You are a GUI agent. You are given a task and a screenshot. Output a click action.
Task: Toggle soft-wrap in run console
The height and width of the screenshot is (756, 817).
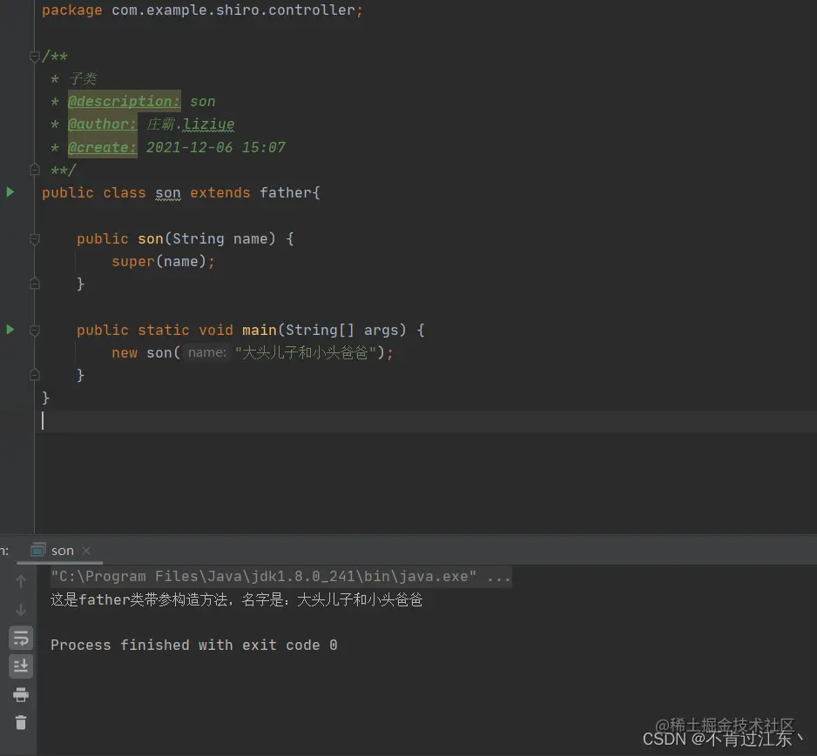click(x=21, y=638)
